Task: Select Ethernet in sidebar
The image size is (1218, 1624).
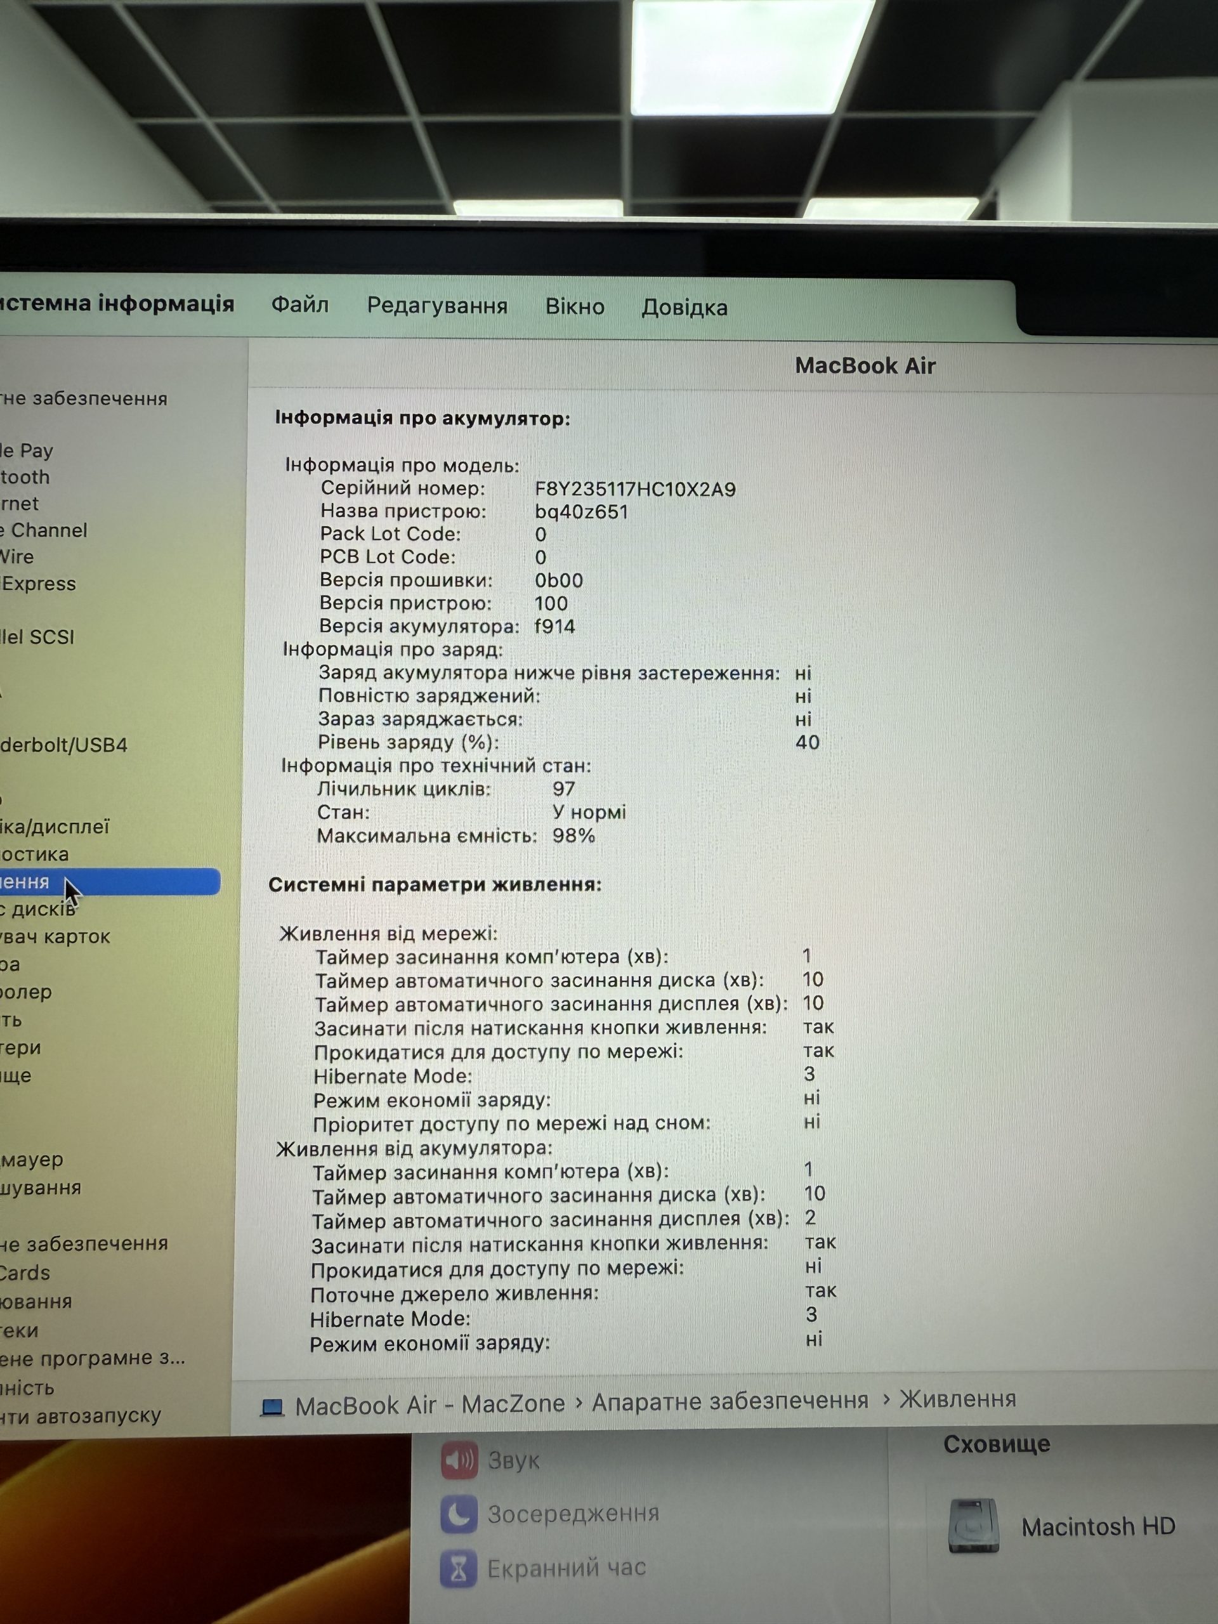Action: [19, 504]
